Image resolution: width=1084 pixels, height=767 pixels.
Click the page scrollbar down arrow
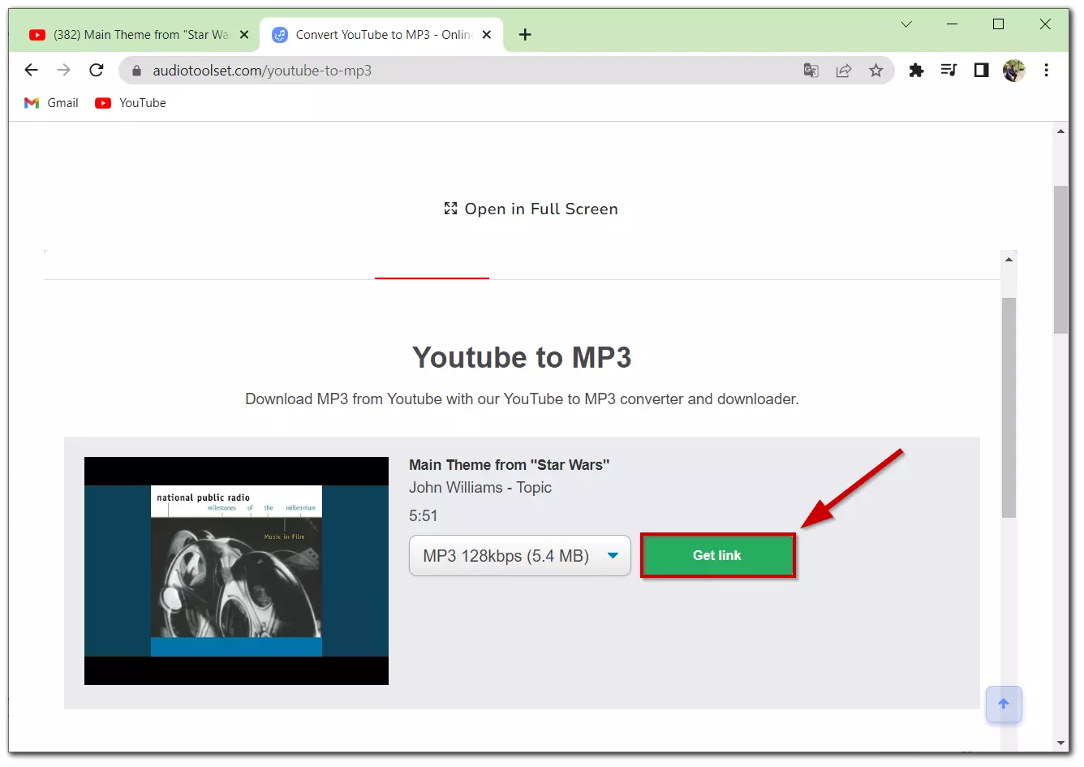click(1060, 743)
